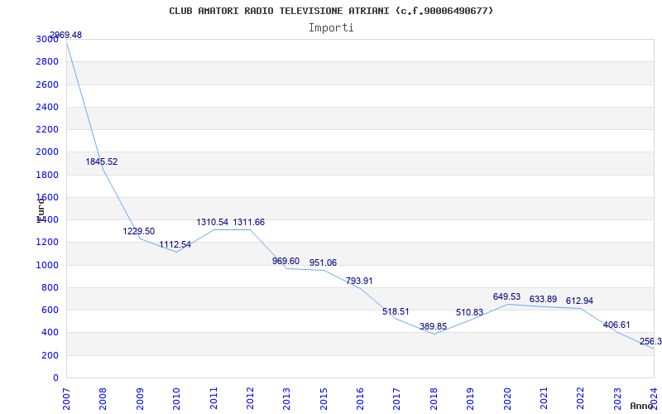Screen dimensions: 662x414
Task: Select the data label 510.83
Action: coord(469,313)
